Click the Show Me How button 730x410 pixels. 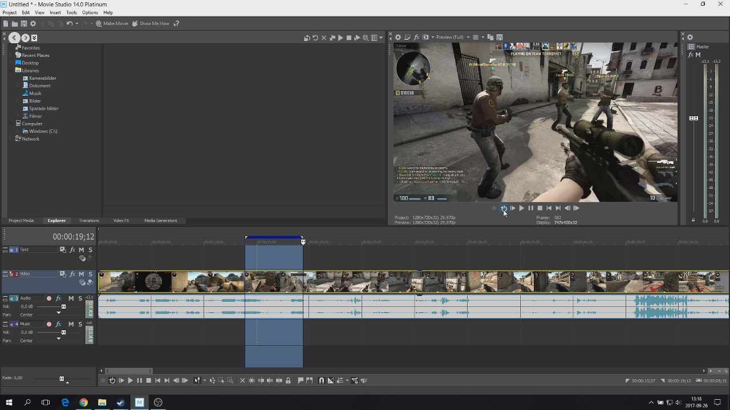[151, 23]
